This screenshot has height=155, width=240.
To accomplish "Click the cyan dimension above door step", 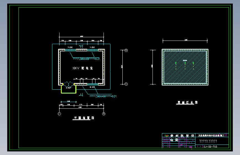I will click(x=69, y=101).
